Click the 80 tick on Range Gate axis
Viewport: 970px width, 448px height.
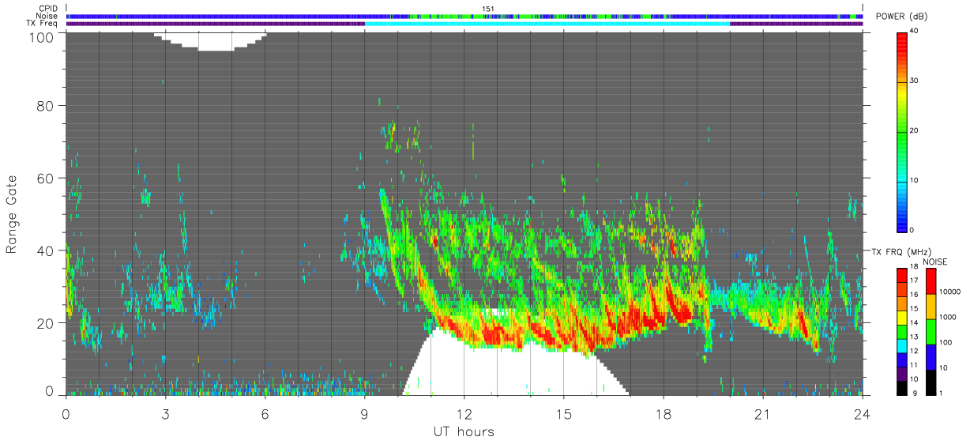pos(46,105)
